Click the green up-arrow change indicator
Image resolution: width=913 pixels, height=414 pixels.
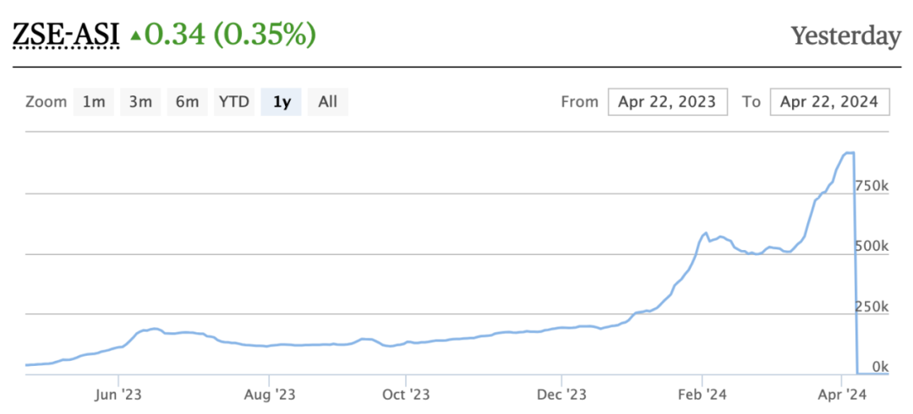(x=135, y=35)
